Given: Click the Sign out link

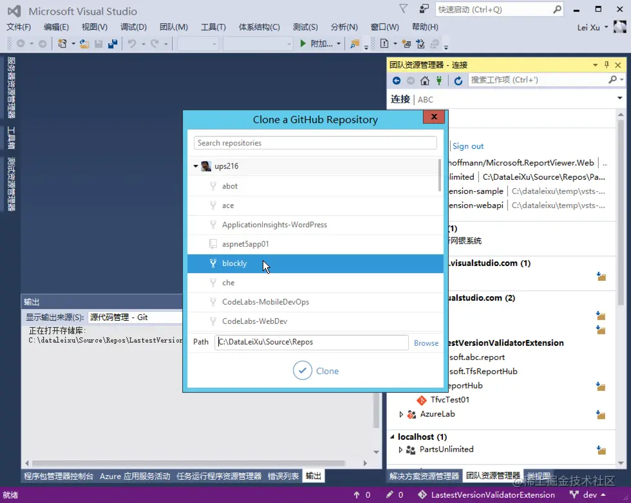Looking at the screenshot, I should tap(468, 146).
